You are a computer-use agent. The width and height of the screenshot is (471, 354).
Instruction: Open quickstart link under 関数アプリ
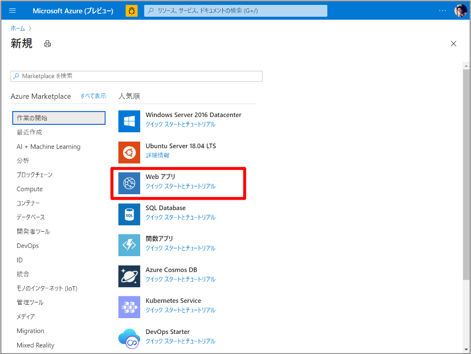[x=180, y=248]
